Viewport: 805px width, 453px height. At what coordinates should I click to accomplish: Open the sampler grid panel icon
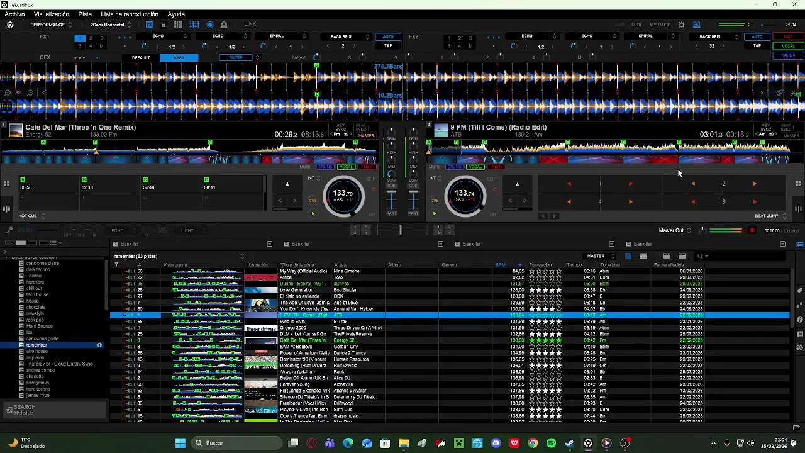179,25
